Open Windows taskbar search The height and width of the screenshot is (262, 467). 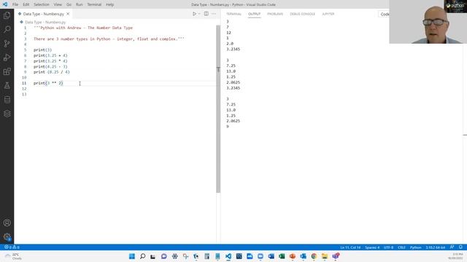point(143,256)
